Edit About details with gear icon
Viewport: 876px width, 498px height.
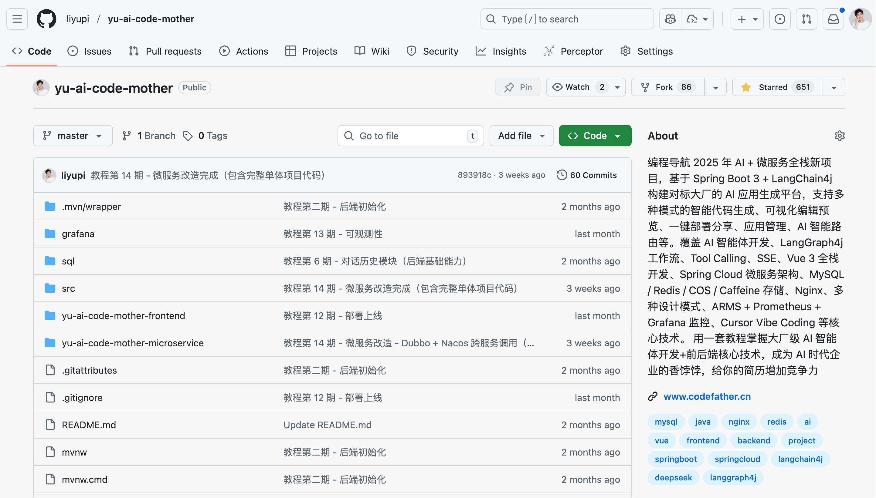pyautogui.click(x=839, y=136)
